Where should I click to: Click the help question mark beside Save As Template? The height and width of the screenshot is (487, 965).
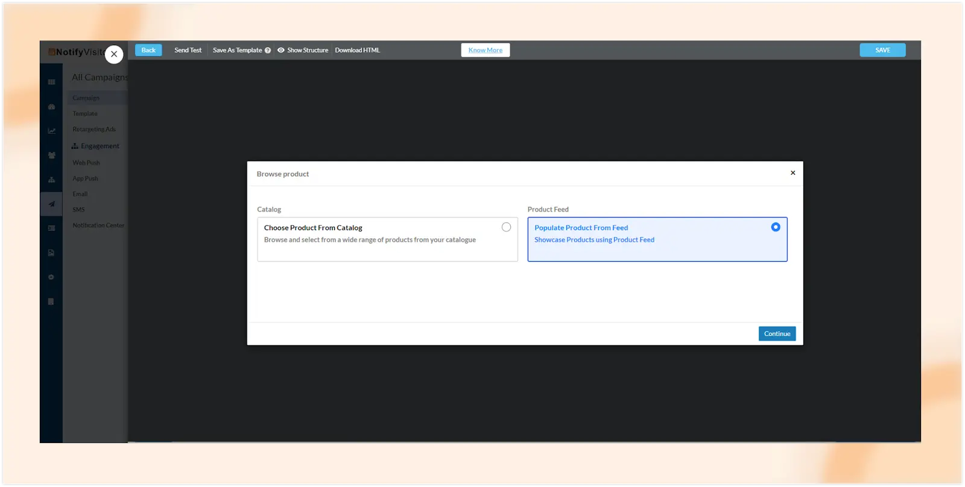[268, 51]
